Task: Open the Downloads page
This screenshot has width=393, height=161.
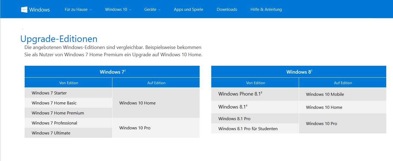Action: tap(227, 9)
